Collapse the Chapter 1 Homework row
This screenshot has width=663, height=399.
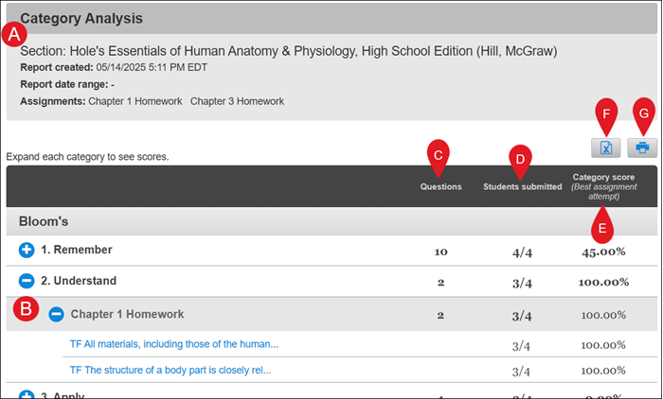pos(57,314)
